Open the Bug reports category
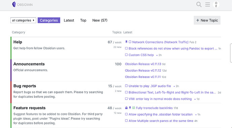232x128 pixels. pos(25,86)
